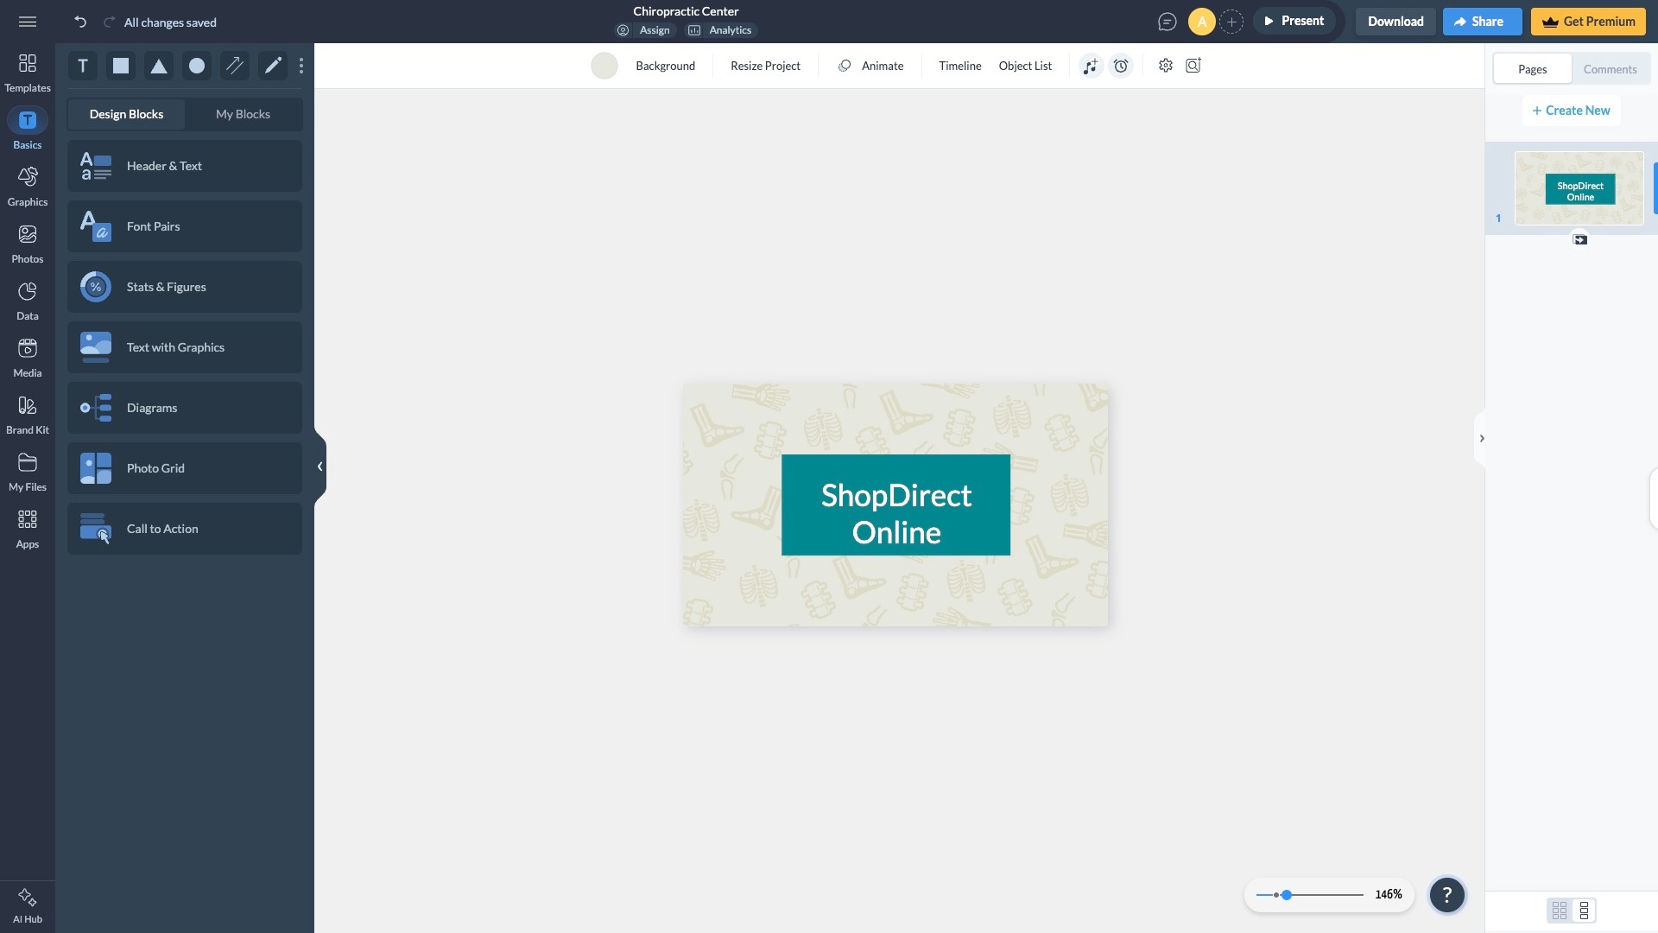This screenshot has width=1658, height=933.
Task: Add a collaborator with the plus icon
Action: (1231, 22)
